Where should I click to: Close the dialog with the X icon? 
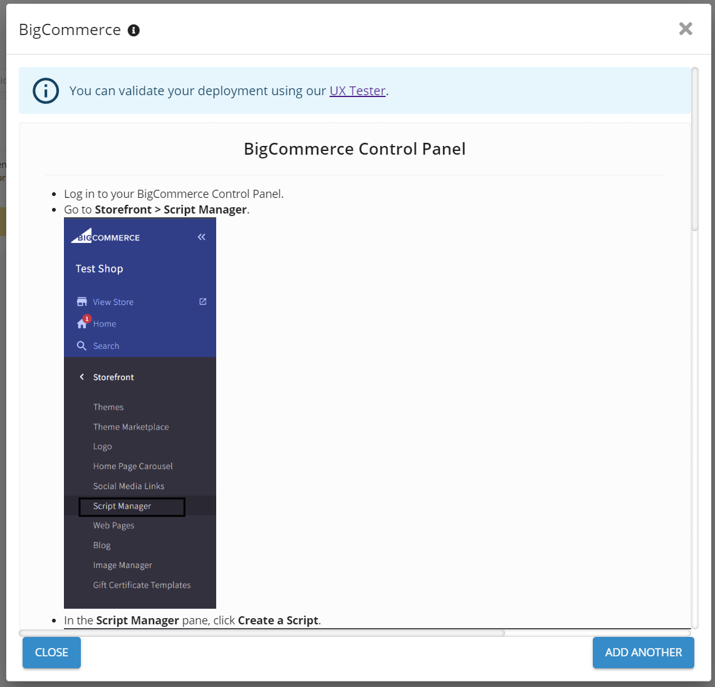[686, 29]
